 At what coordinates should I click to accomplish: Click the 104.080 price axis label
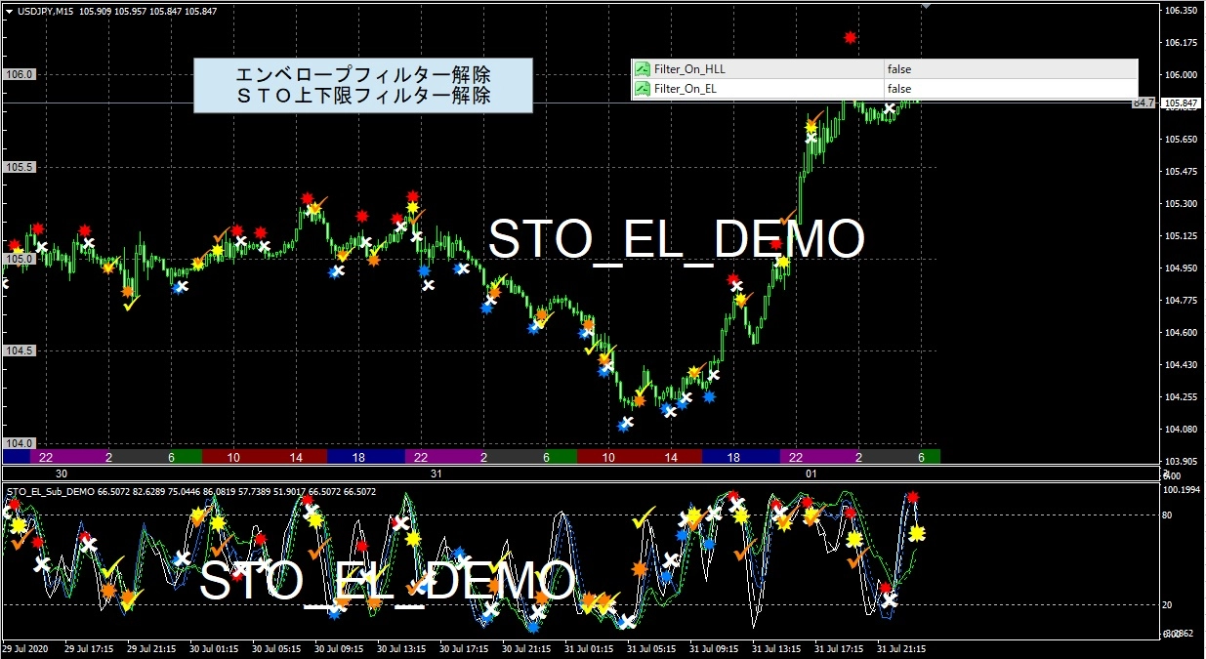point(1182,430)
